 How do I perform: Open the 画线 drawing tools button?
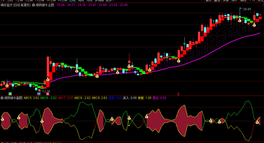[243, 1]
